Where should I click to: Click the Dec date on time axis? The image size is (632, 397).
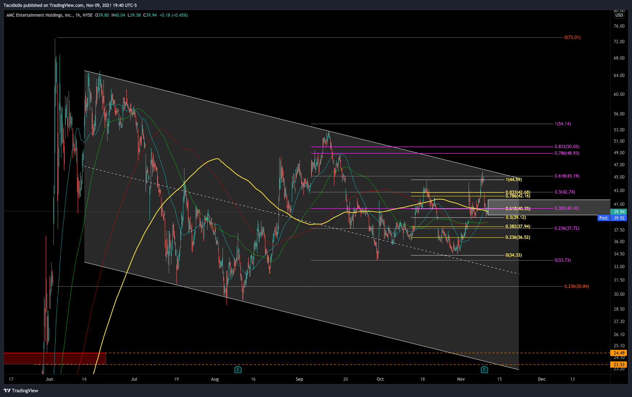click(x=542, y=379)
